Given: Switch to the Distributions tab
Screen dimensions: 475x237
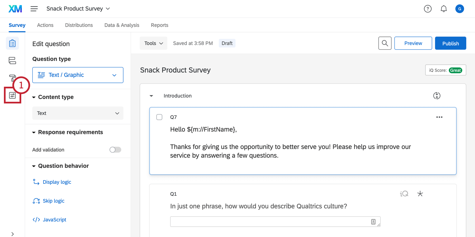Looking at the screenshot, I should pos(79,25).
